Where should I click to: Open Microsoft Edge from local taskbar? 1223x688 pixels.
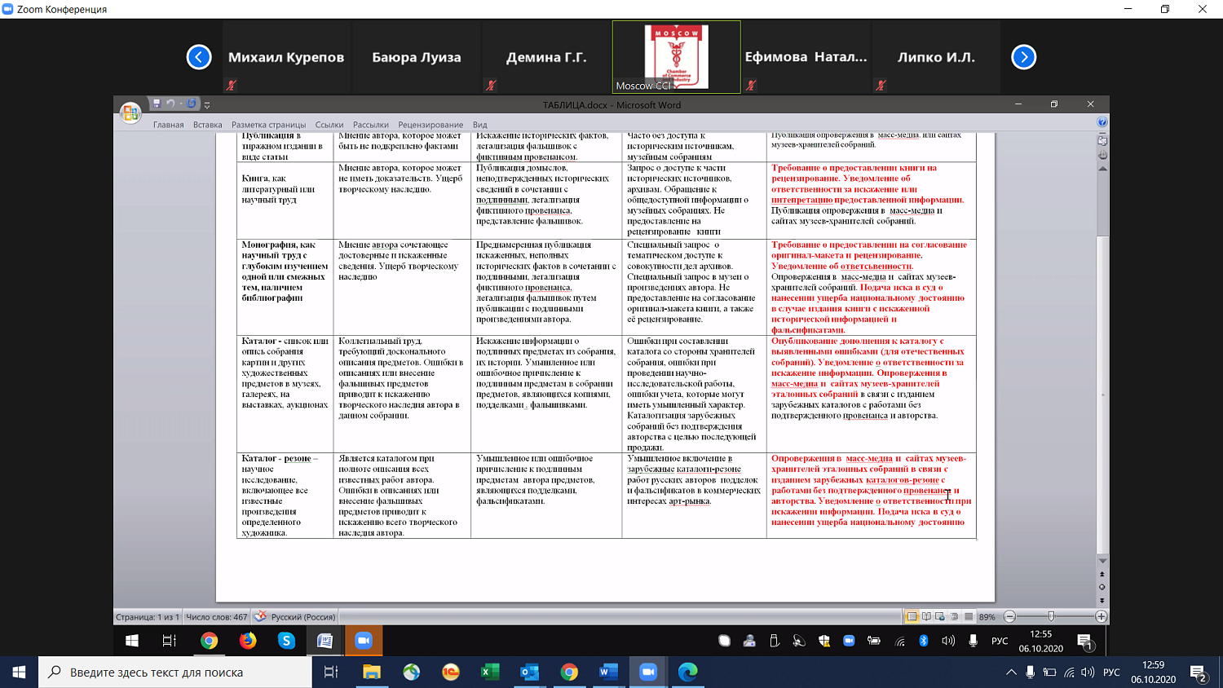[688, 673]
